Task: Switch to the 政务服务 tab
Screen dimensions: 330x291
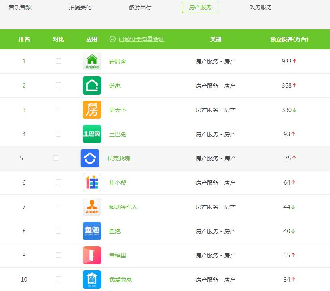Action: pyautogui.click(x=260, y=7)
